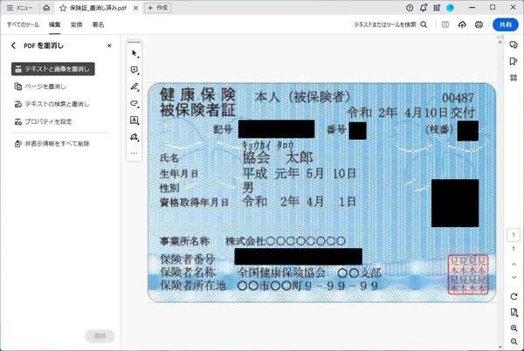Open the user profile avatar
The image size is (524, 351).
(x=450, y=8)
